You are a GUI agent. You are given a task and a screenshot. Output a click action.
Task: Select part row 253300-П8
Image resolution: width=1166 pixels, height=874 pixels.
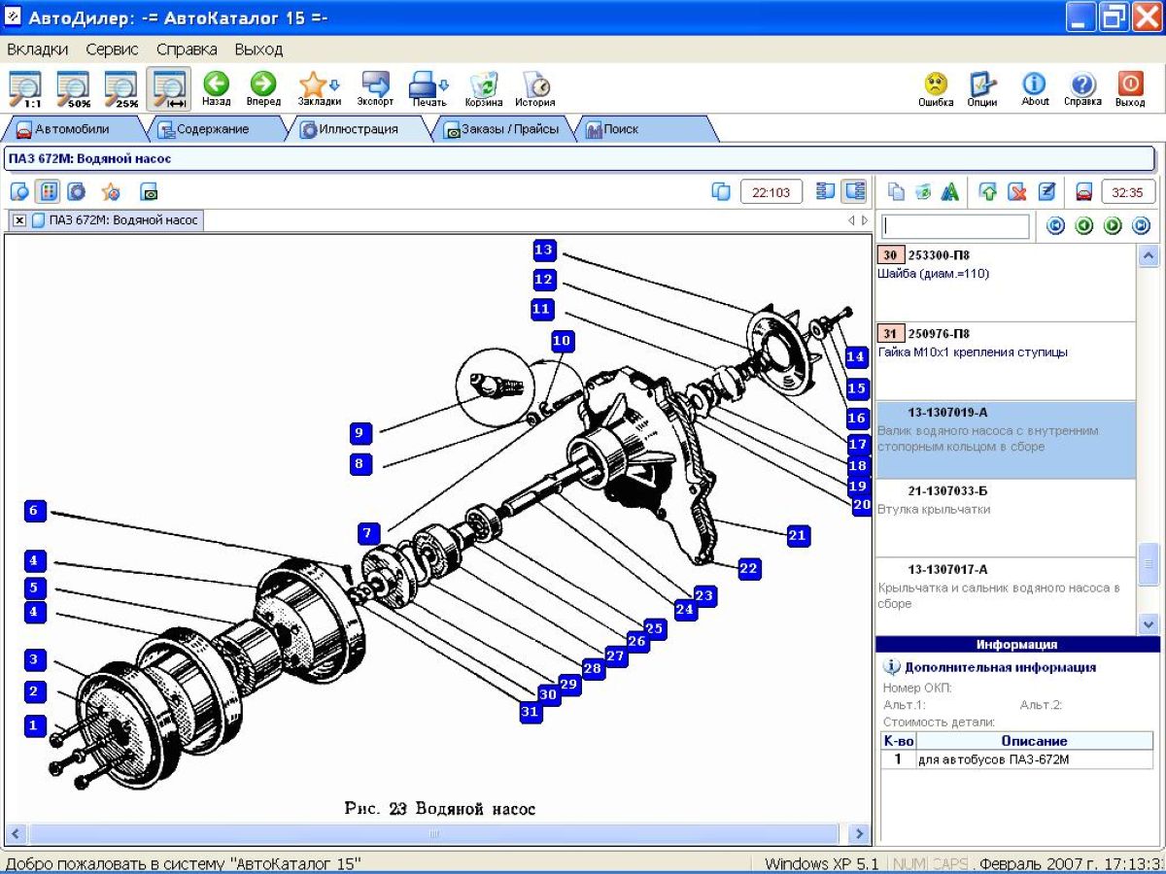[x=1006, y=283]
